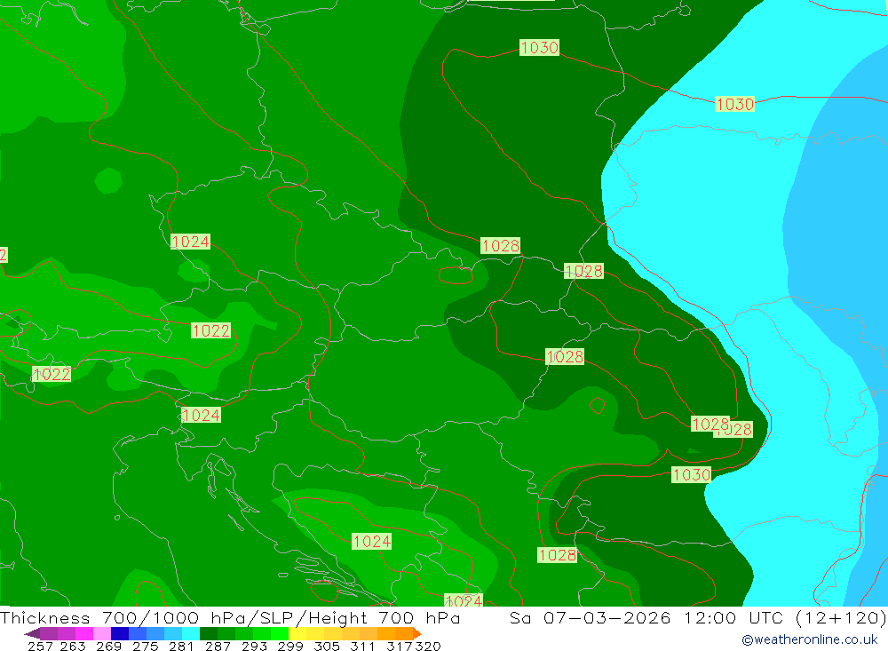The image size is (888, 651).
Task: Click the legend value 269
Action: click(108, 646)
